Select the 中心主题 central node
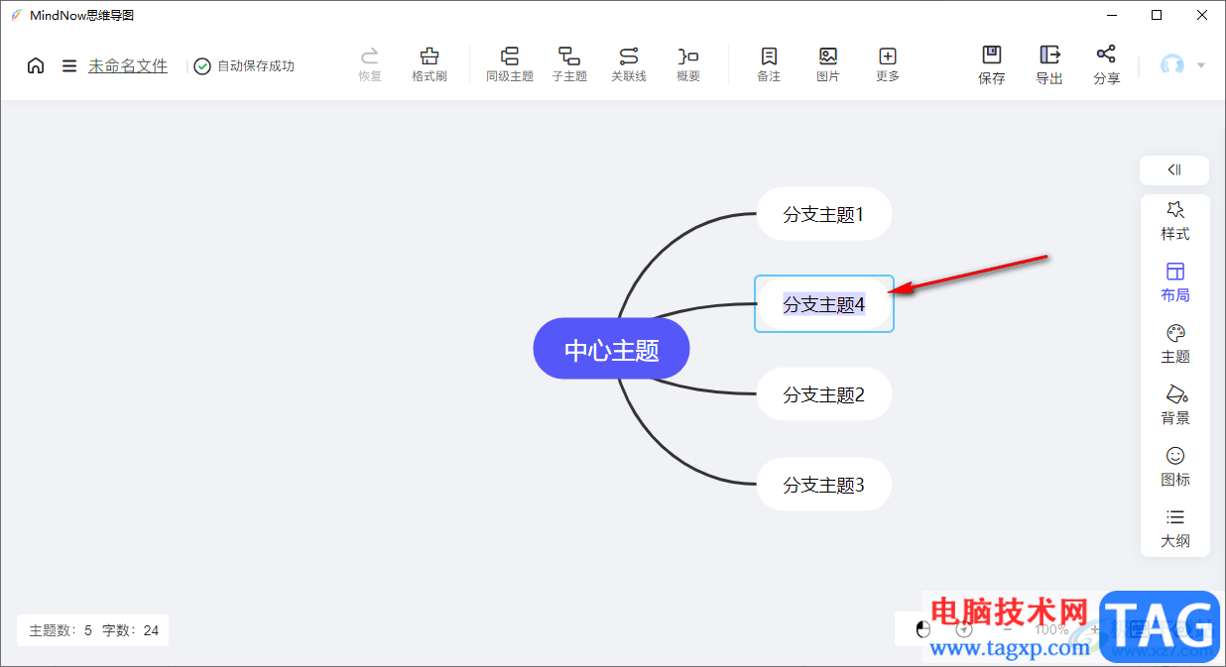The height and width of the screenshot is (667, 1226). [612, 349]
